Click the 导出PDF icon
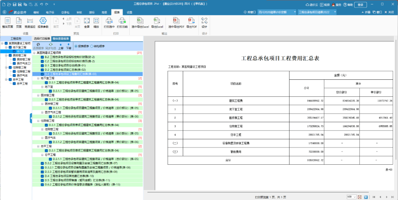The image size is (398, 200). pyautogui.click(x=191, y=21)
